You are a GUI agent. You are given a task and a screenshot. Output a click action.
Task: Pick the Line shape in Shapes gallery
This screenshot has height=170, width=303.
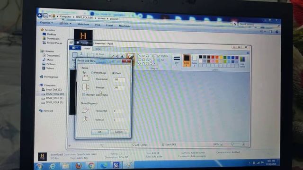[140, 56]
